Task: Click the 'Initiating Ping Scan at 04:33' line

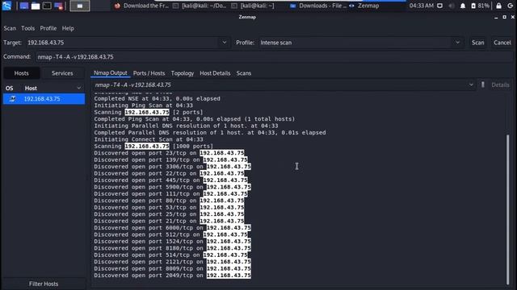Action: point(144,106)
